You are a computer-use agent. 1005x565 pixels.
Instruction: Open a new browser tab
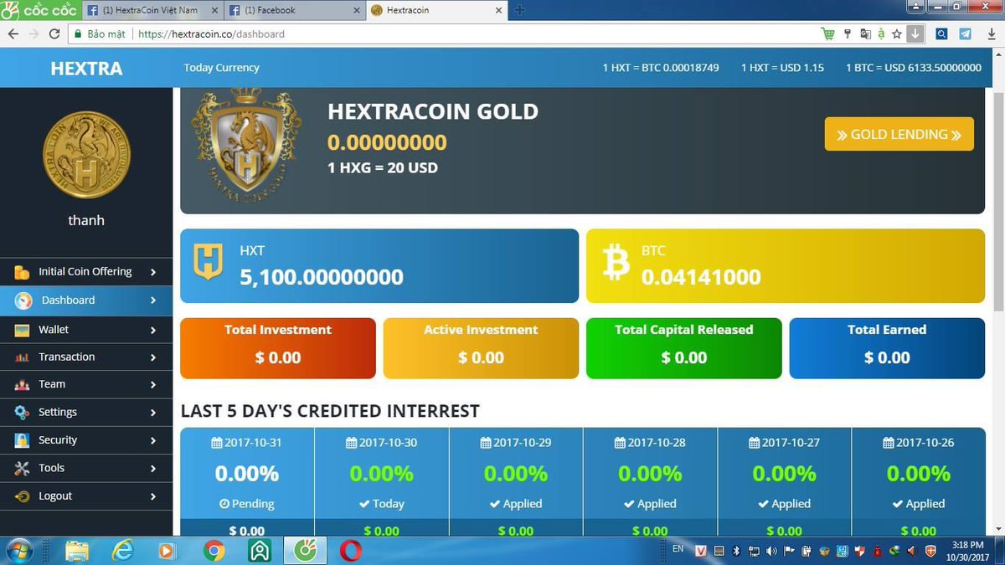(x=519, y=10)
